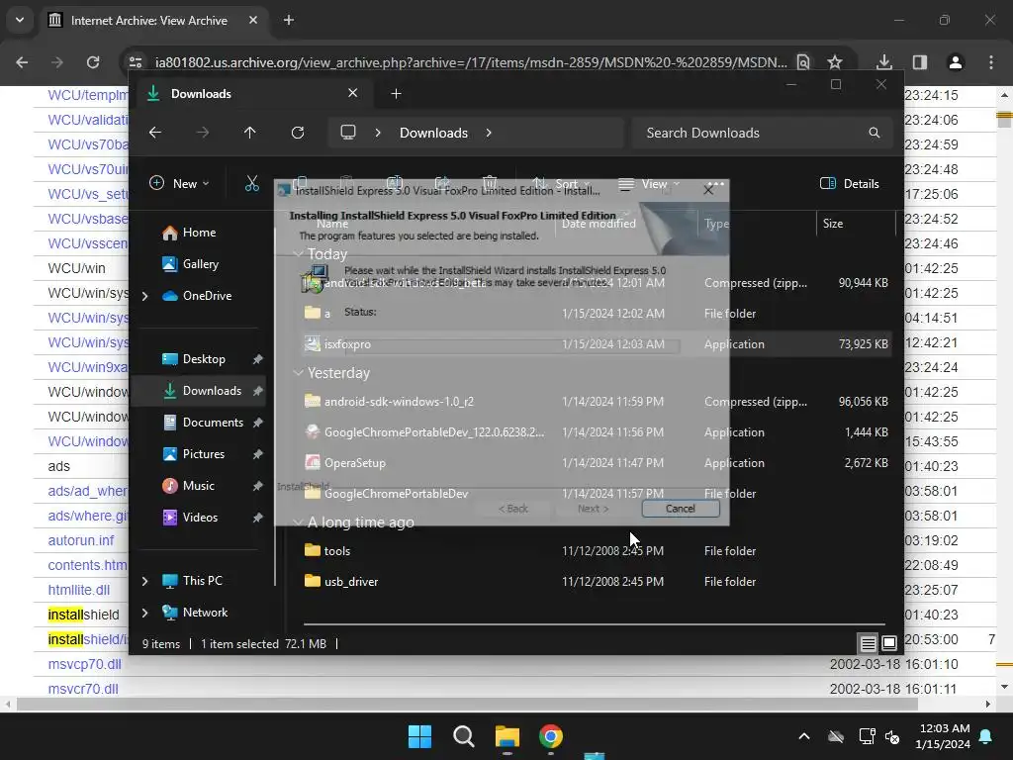Click the PC icon in Explorer address bar
This screenshot has width=1013, height=760.
point(348,133)
